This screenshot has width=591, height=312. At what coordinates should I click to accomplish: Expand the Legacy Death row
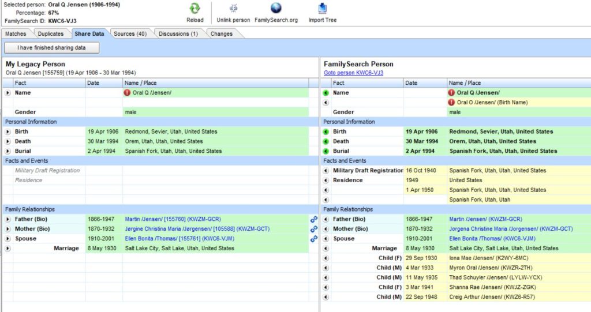pyautogui.click(x=8, y=141)
